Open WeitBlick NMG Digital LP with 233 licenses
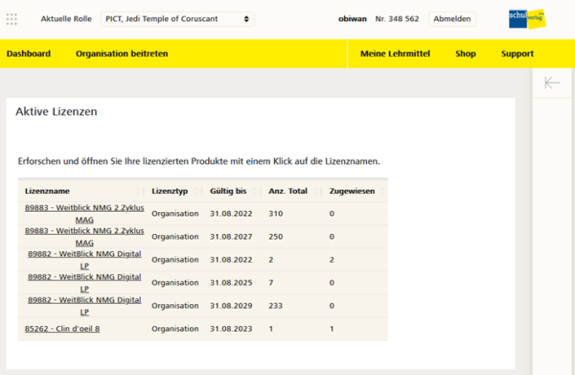The width and height of the screenshot is (575, 375). (84, 306)
